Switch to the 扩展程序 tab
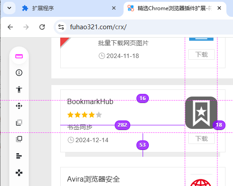Viewport: 233px width, 186px height. tap(68, 8)
